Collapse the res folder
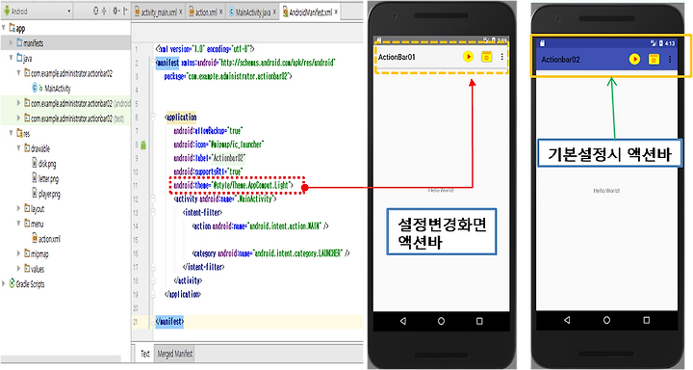 click(11, 133)
